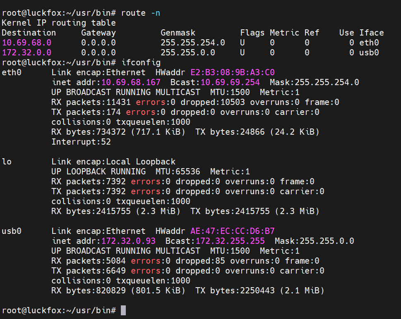Click the lo interface name label
This screenshot has width=401, height=319.
pyautogui.click(x=7, y=162)
